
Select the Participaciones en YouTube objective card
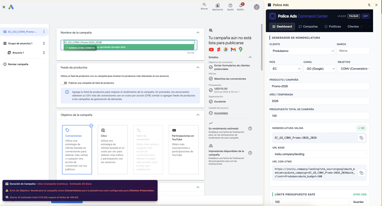[x=184, y=149]
